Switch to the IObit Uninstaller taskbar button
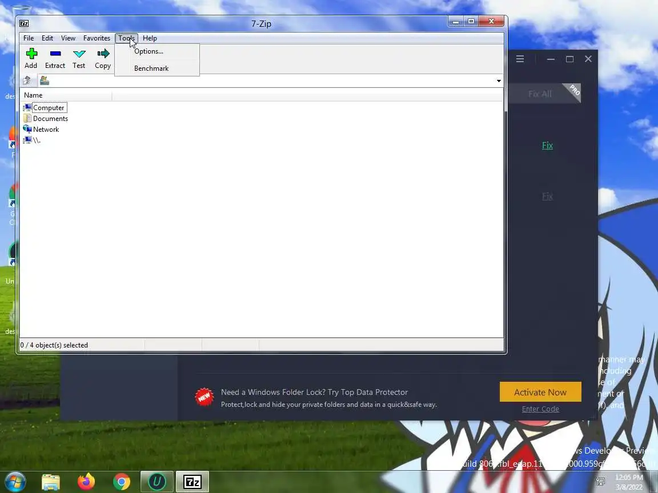 point(157,482)
